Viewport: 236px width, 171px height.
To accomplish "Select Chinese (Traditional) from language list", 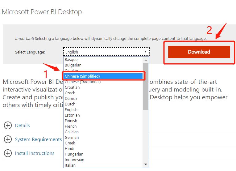I will pyautogui.click(x=83, y=82).
